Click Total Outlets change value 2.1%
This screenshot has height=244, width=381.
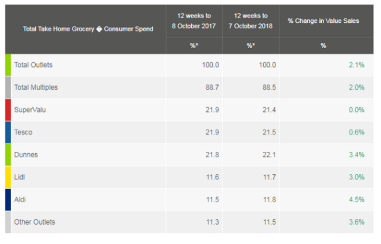click(357, 65)
